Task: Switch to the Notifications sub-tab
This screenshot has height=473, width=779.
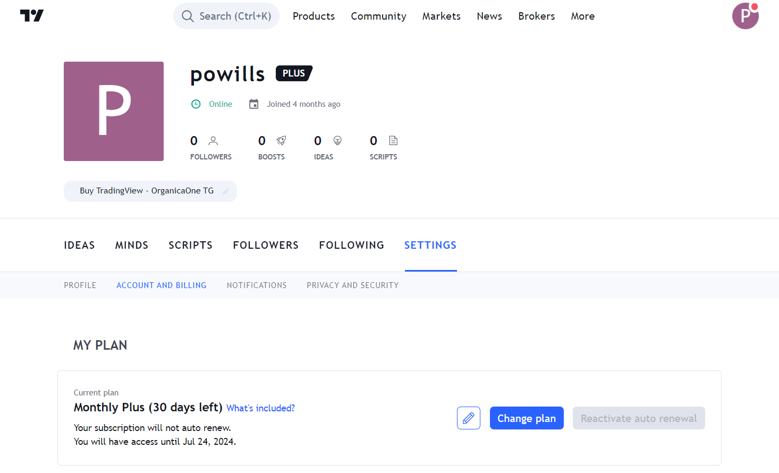Action: [x=257, y=285]
